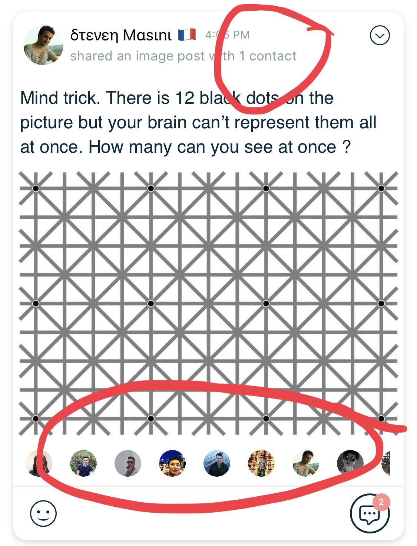Select viewer avatar in front of ornate stone temple
Viewport: 417px width, 546px height.
[x=261, y=463]
